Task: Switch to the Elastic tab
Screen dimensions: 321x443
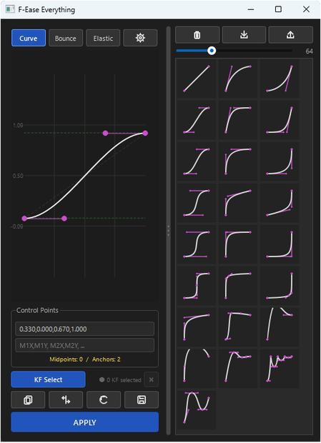Action: point(103,38)
